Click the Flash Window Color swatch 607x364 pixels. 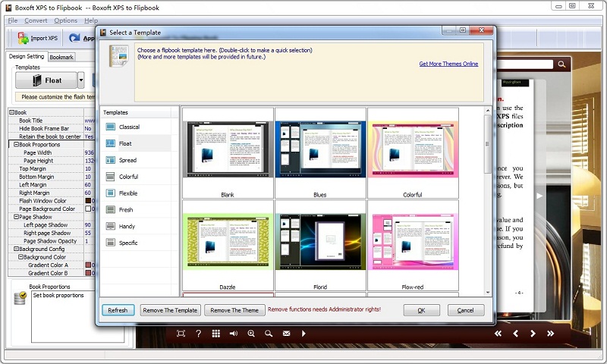pyautogui.click(x=88, y=201)
